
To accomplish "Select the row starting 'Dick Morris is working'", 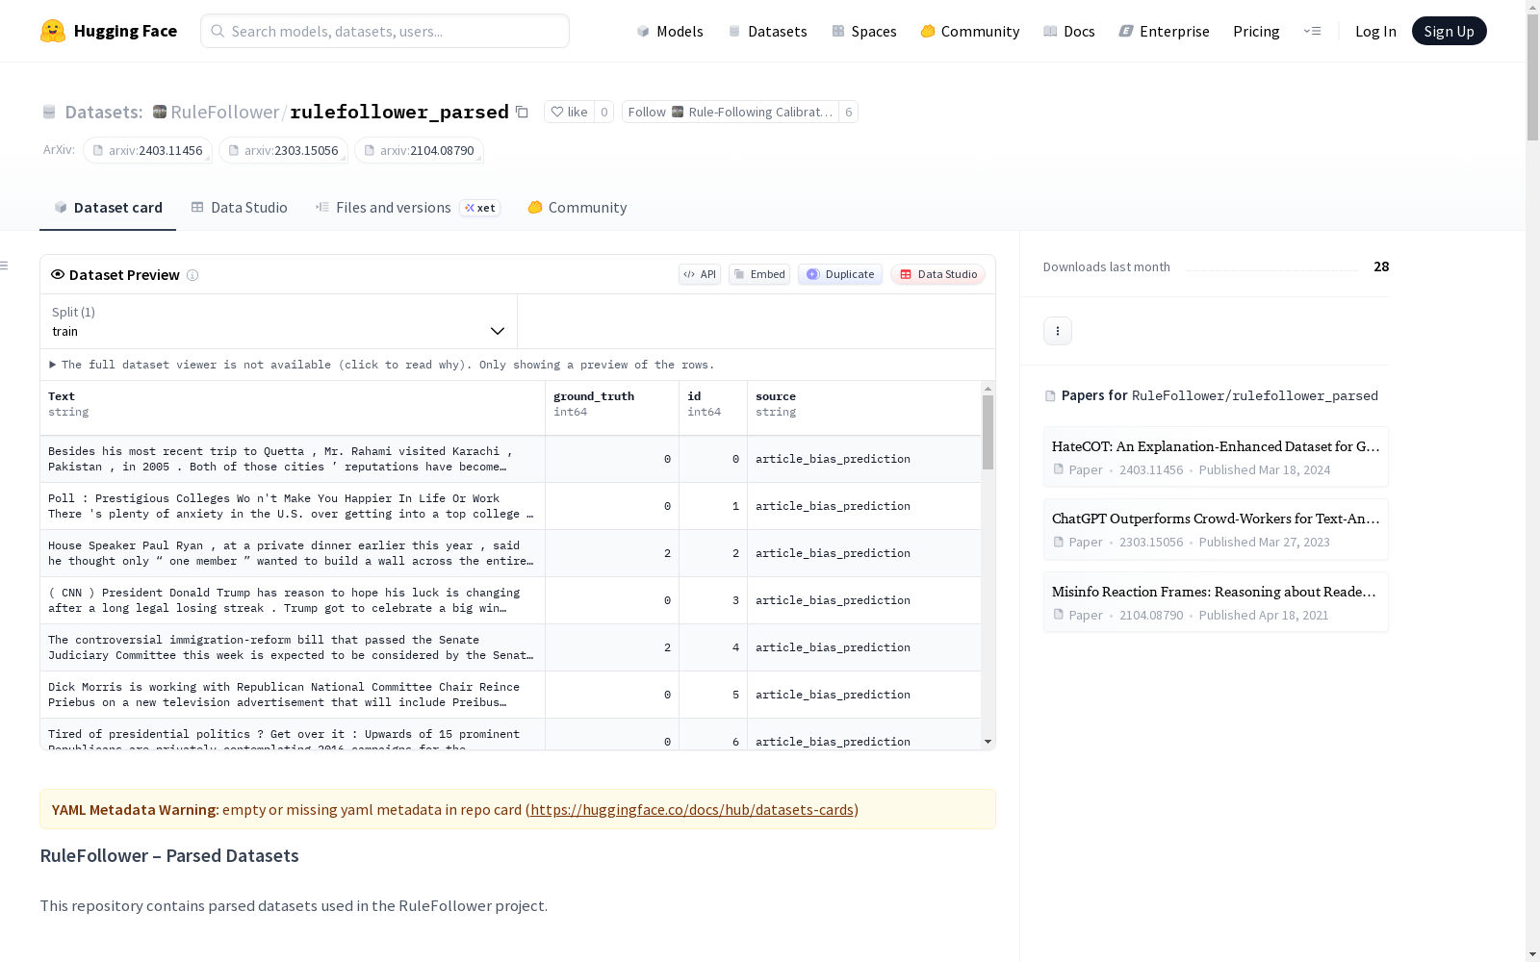I will [x=511, y=695].
